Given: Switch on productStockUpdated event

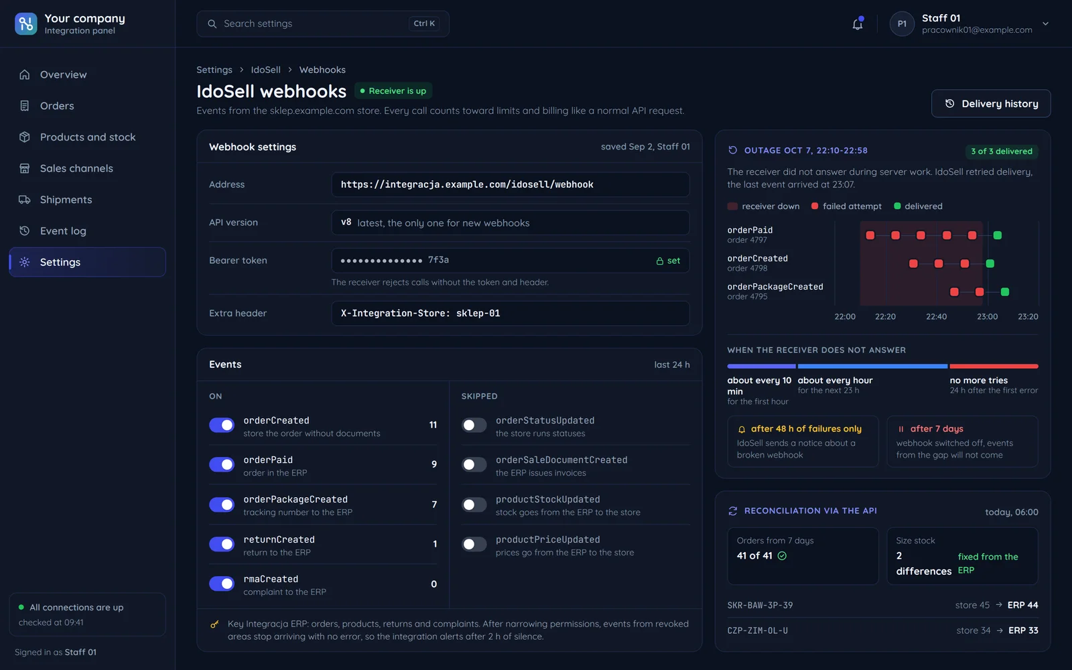Looking at the screenshot, I should click(474, 505).
